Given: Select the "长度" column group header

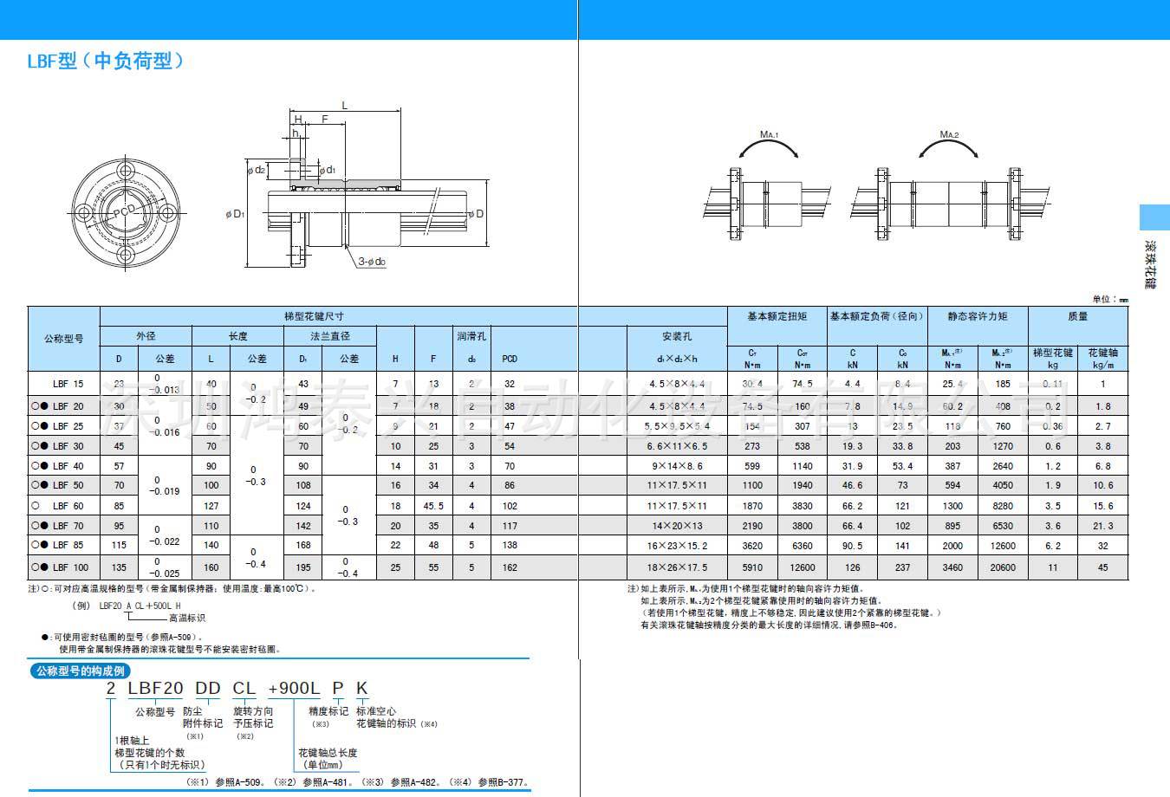Looking at the screenshot, I should (x=237, y=336).
